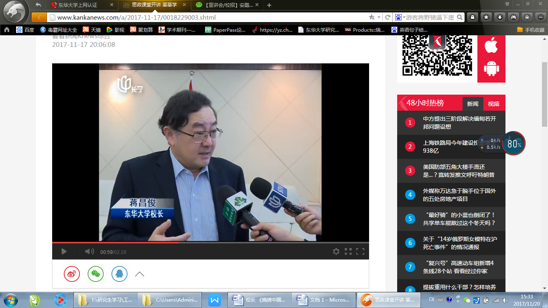Collapse the share icons chevron
This screenshot has width=548, height=308.
[x=140, y=274]
